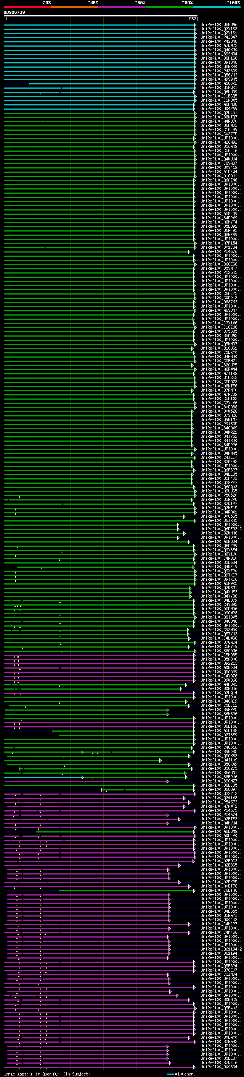Click the white query sequence bar
The width and height of the screenshot is (244, 1077).
point(101,16)
